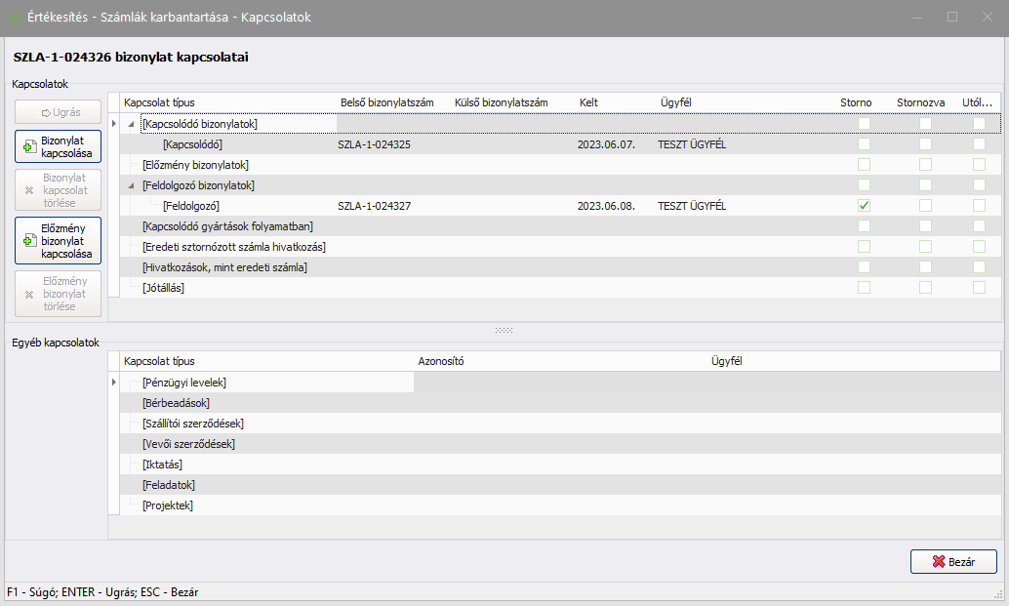Select the Előzmény bizonylatok tree item
This screenshot has width=1009, height=606.
coord(195,165)
